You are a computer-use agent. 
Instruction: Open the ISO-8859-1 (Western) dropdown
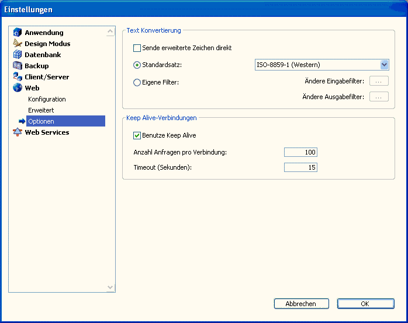coord(384,65)
